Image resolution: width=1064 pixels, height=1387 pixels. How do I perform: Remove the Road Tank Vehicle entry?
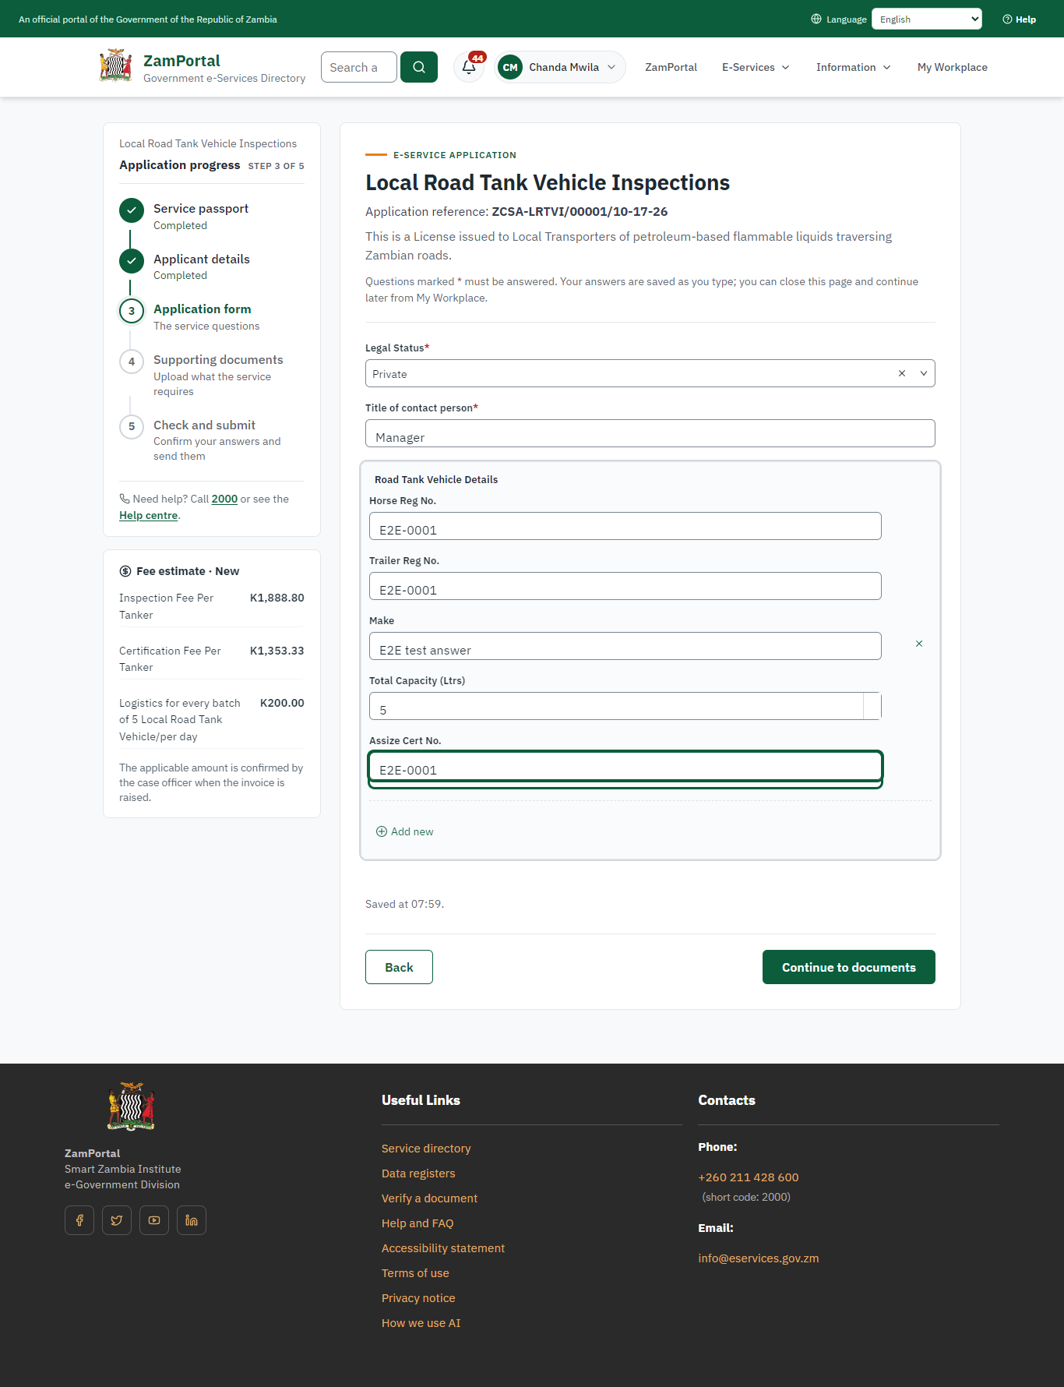tap(919, 644)
